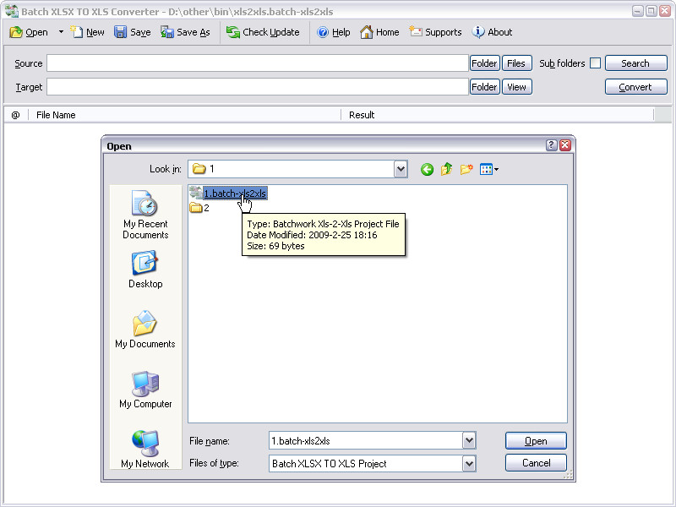This screenshot has height=507, width=676.
Task: Browse Source with the Folder button
Action: point(484,63)
